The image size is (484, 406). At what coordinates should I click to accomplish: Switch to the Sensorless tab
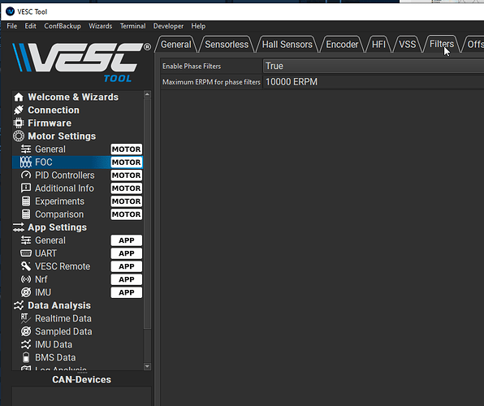point(227,45)
